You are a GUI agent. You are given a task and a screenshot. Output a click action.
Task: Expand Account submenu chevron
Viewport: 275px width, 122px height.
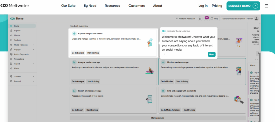34,81
